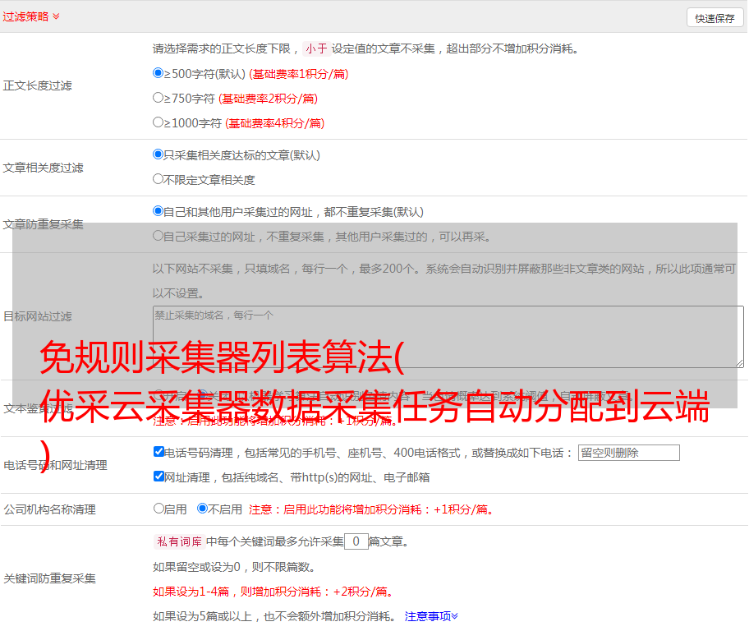This screenshot has width=749, height=631.
Task: Choose 不限定文章相关度 option
Action: 158,179
